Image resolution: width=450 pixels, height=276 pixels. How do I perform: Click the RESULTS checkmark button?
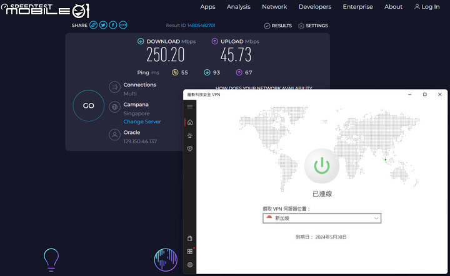pos(277,26)
